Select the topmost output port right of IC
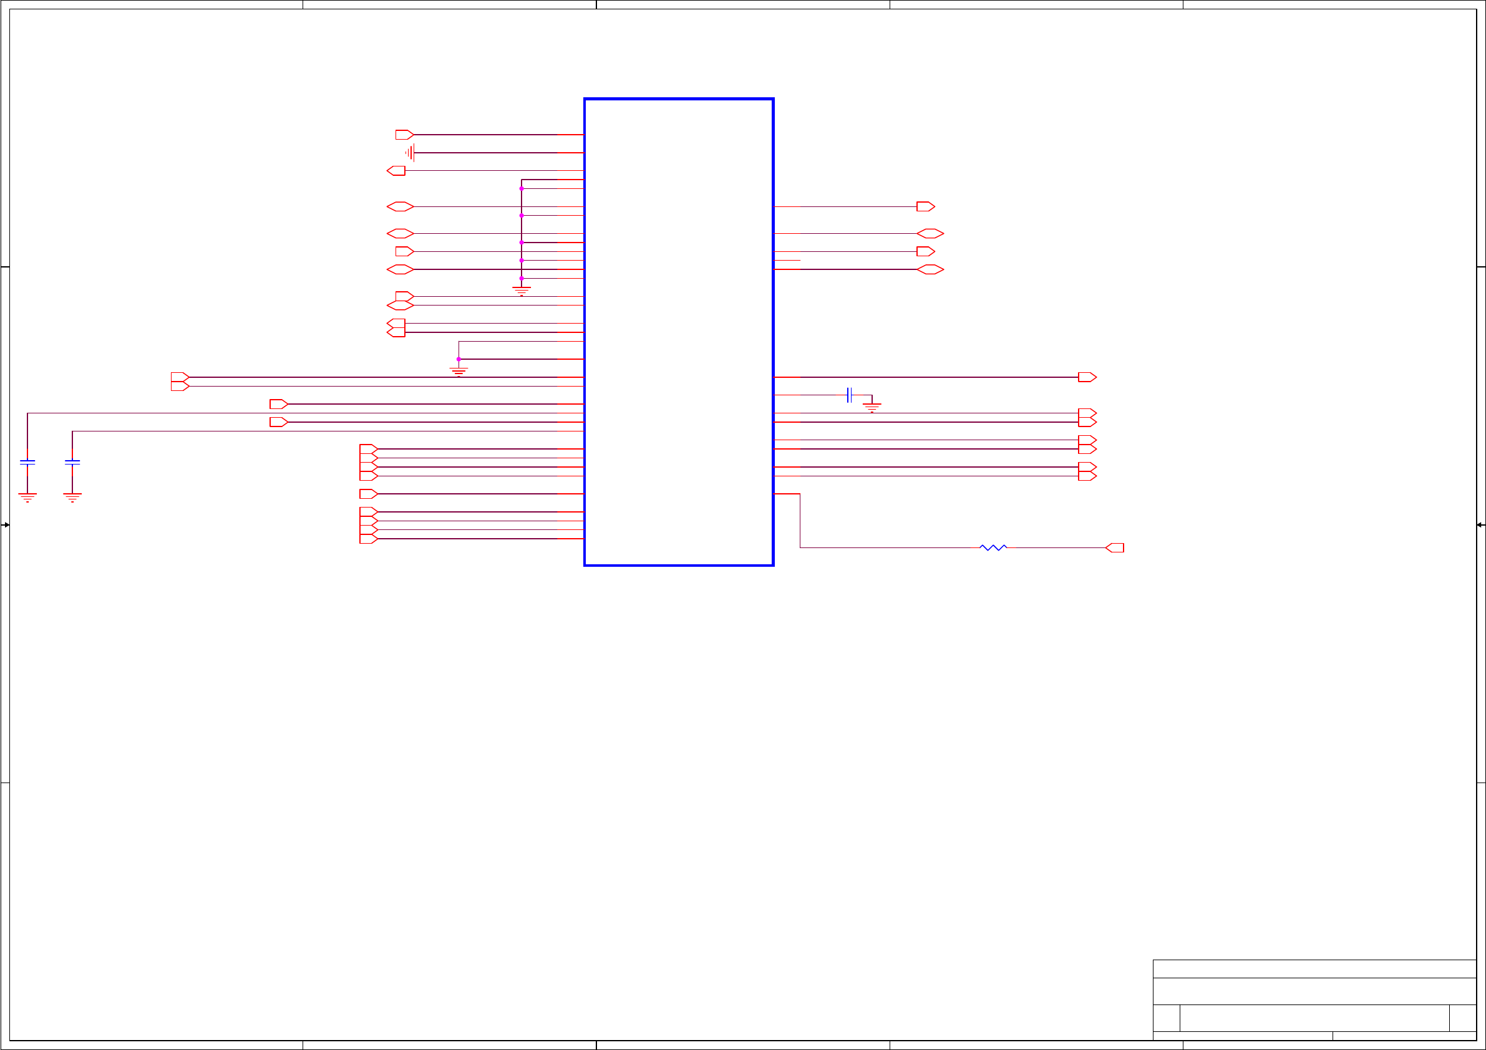1486x1050 pixels. pos(925,206)
